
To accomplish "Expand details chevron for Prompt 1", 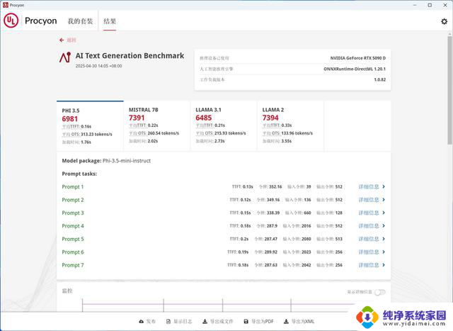I will pos(384,186).
